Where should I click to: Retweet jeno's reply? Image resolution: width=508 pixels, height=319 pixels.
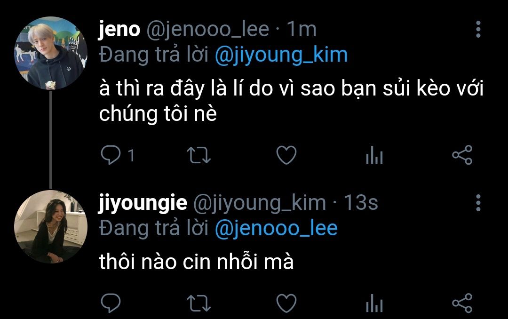[x=199, y=155]
